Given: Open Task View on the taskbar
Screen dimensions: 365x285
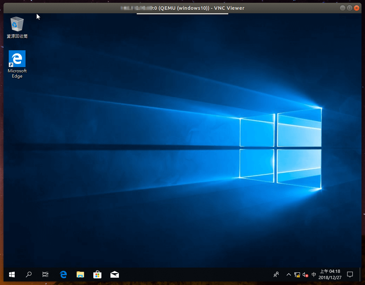Looking at the screenshot, I should [45, 275].
